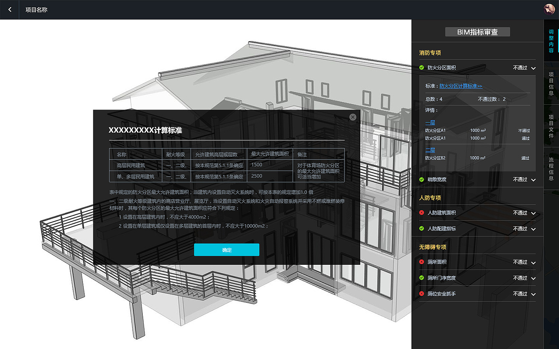The height and width of the screenshot is (349, 559).
Task: Expand the 厕位安全抓手 row chevron
Action: tap(533, 294)
